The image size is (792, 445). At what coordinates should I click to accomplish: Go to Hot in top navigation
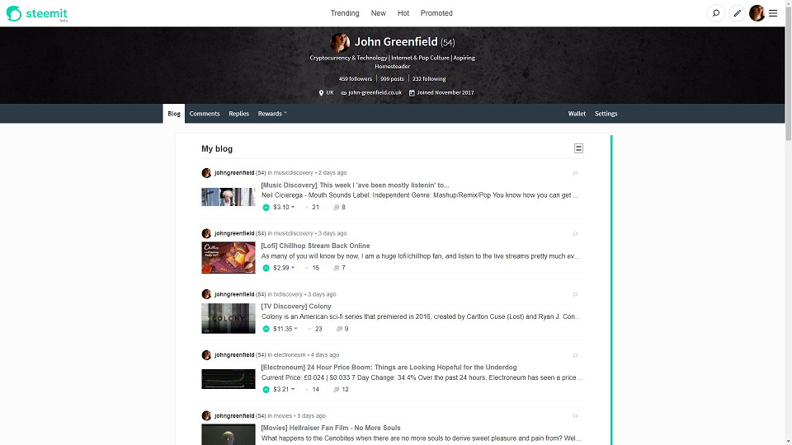(x=403, y=13)
